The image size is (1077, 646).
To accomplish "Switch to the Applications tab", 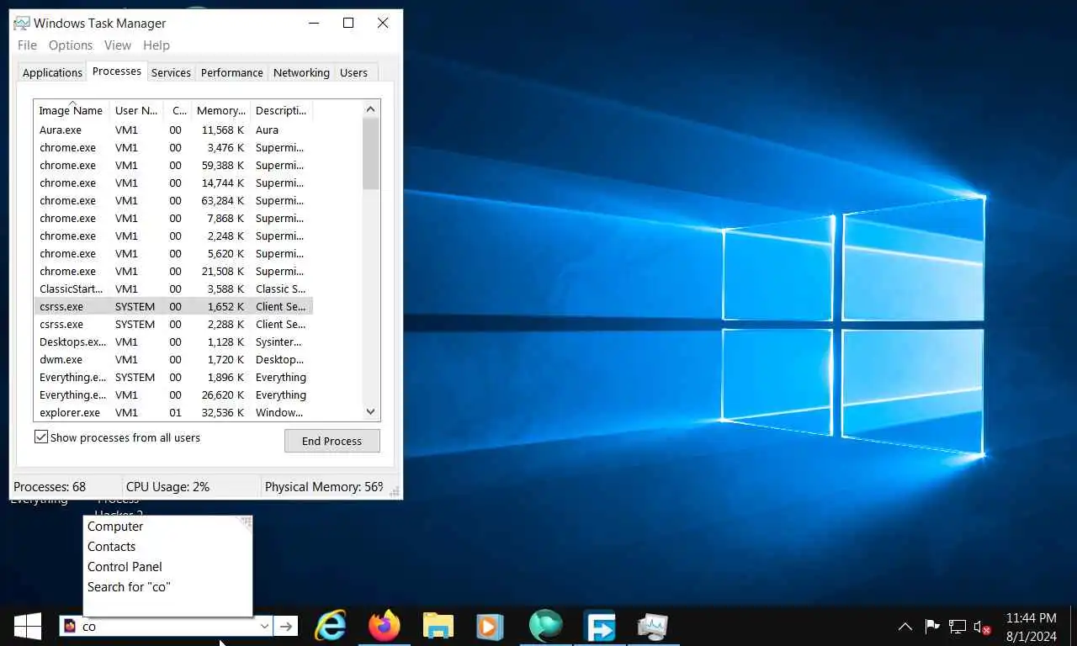I will click(x=52, y=72).
